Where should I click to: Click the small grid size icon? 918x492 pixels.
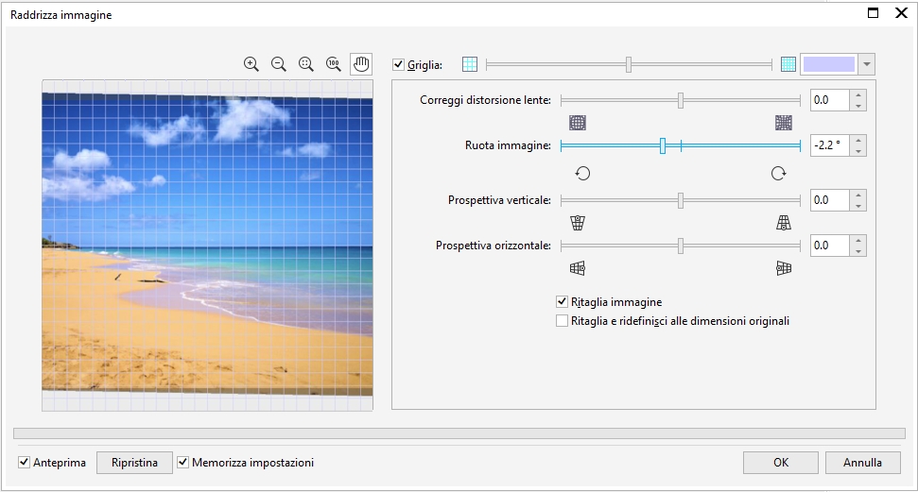(788, 64)
